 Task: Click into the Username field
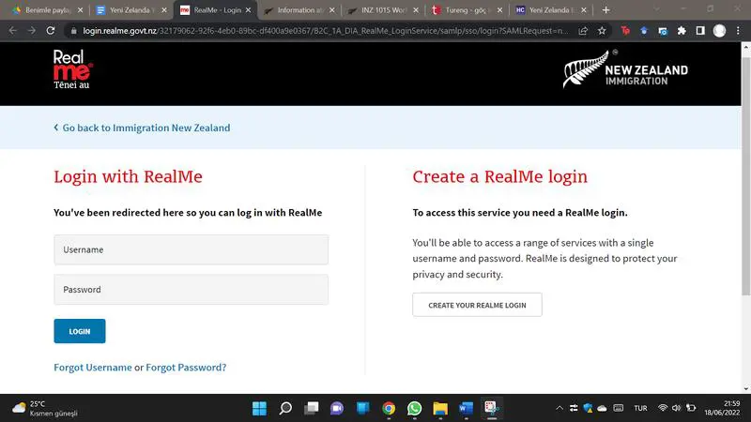click(x=191, y=249)
